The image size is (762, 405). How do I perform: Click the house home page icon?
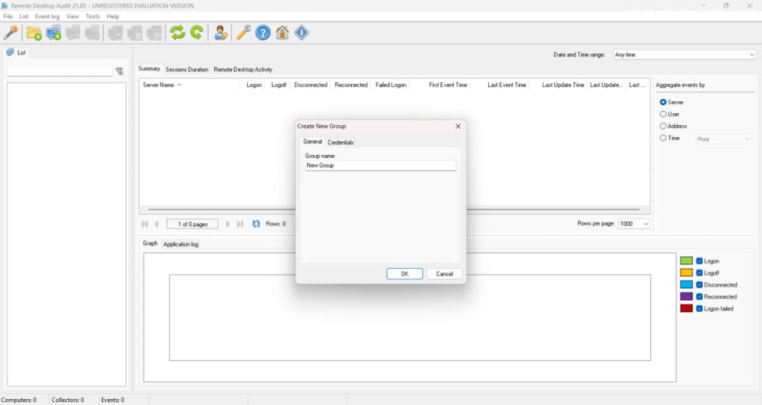coord(282,33)
